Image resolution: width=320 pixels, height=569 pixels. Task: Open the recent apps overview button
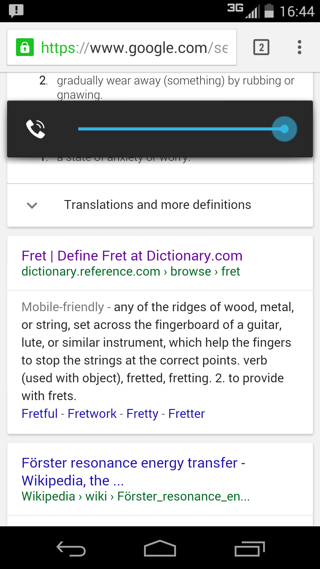(249, 549)
